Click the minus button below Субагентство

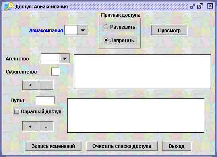(46, 85)
